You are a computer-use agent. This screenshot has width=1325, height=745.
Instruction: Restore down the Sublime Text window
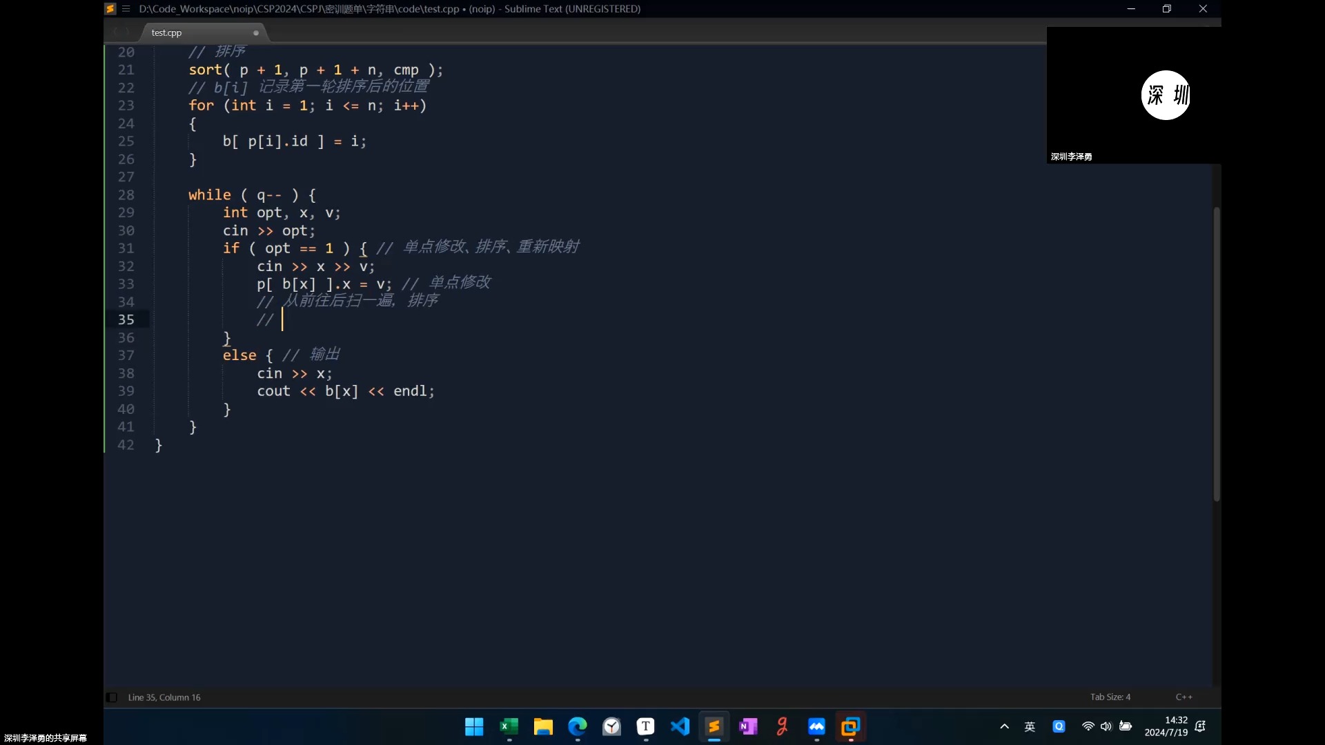click(x=1167, y=9)
